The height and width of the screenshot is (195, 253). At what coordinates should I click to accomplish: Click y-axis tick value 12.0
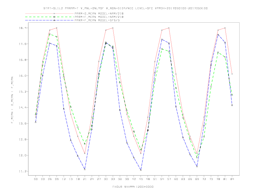tap(22, 155)
